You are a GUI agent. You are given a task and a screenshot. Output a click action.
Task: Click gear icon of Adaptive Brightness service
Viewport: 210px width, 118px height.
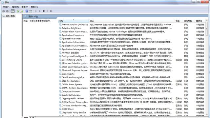pyautogui.click(x=60, y=28)
